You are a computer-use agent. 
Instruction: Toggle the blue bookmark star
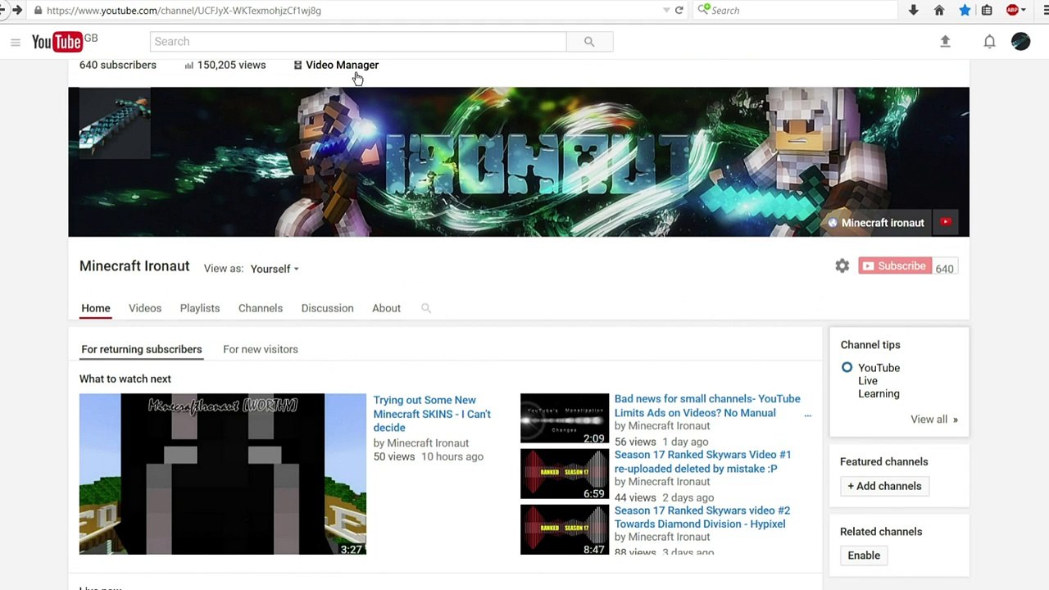pos(965,11)
